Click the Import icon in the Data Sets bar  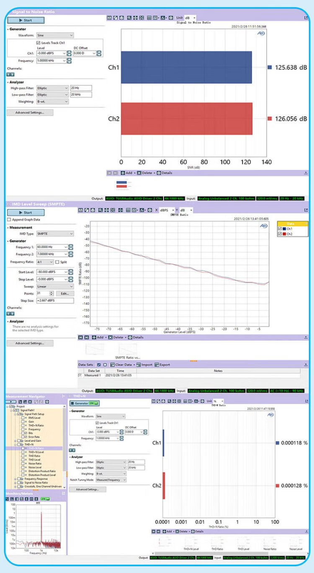[x=139, y=364]
